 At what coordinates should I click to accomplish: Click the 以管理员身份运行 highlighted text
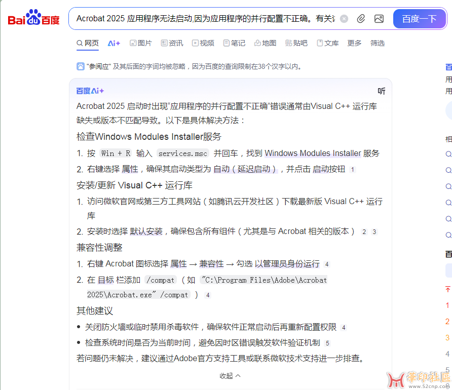tap(287, 264)
